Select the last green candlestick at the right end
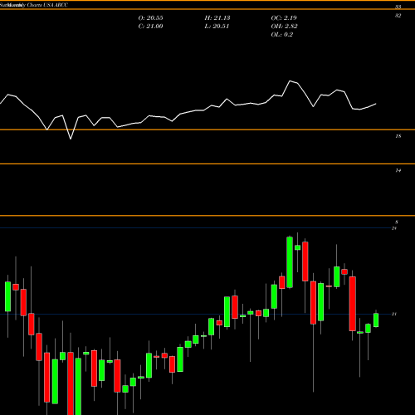The width and height of the screenshot is (415, 415). point(376,320)
